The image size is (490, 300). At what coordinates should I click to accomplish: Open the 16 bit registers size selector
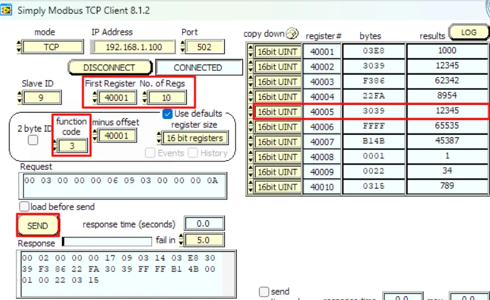point(195,138)
